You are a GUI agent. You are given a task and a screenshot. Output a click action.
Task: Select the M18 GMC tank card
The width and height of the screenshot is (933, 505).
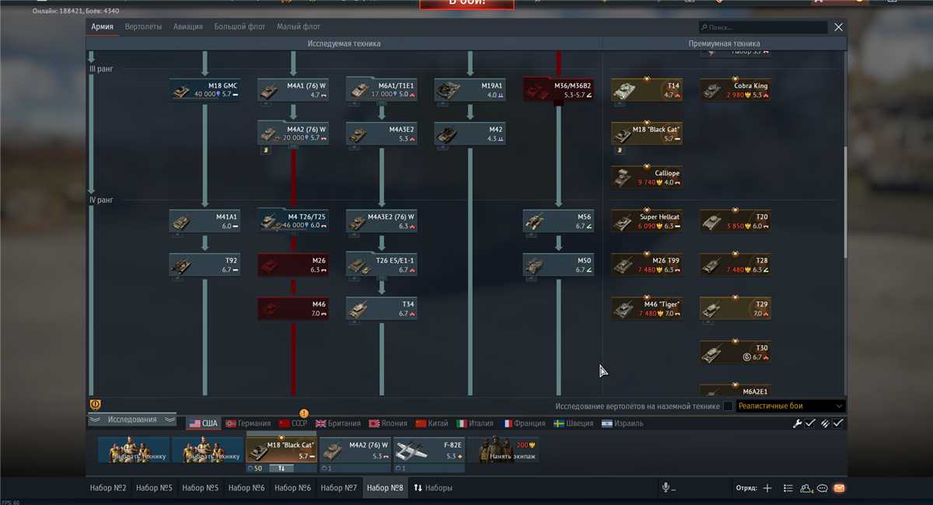click(205, 89)
